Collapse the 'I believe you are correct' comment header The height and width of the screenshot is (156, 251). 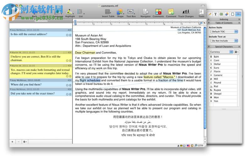click(11, 52)
